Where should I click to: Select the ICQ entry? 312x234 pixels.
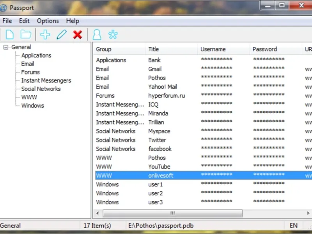[204, 105]
